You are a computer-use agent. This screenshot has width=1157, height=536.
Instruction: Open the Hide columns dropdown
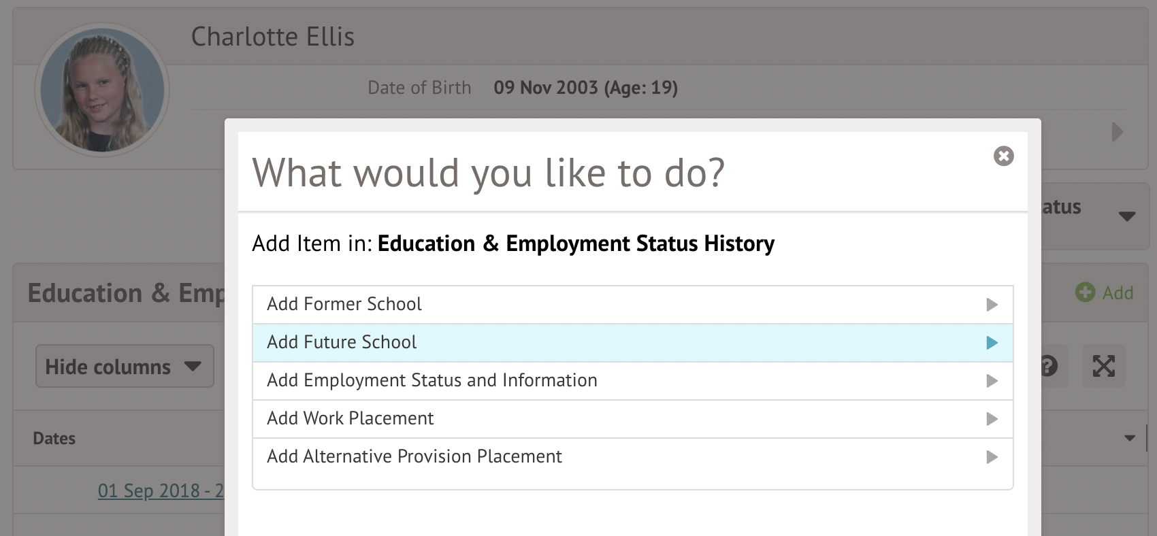coord(125,366)
